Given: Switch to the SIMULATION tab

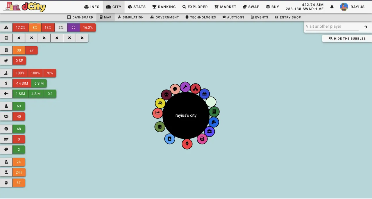Looking at the screenshot, I should 131,17.
